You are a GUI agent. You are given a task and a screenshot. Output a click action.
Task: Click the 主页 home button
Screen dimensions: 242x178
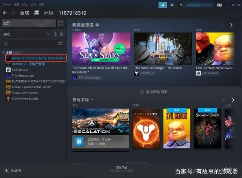29,23
